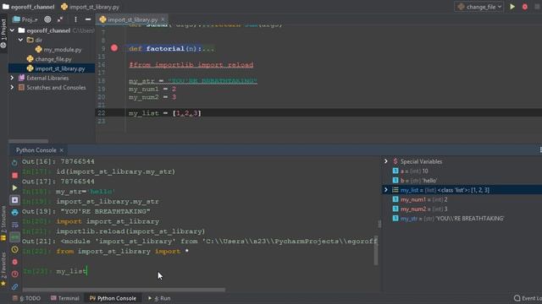This screenshot has width=542, height=304.
Task: Collapse the egoroff_channel root folder
Action: pos(13,30)
